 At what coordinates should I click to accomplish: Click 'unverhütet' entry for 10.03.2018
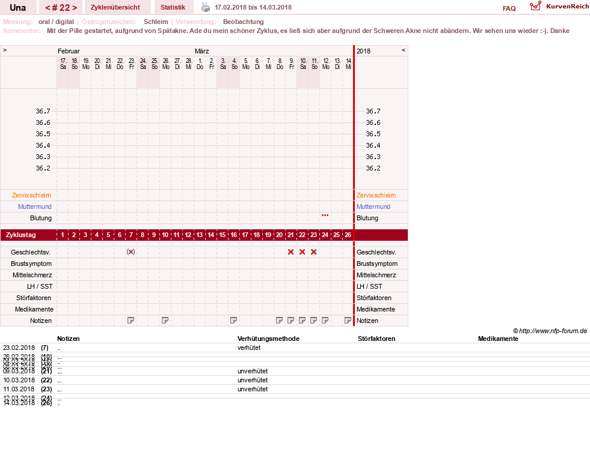253,380
